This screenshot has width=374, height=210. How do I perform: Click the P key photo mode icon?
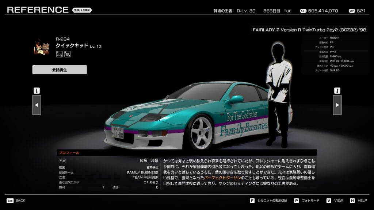tap(296, 201)
